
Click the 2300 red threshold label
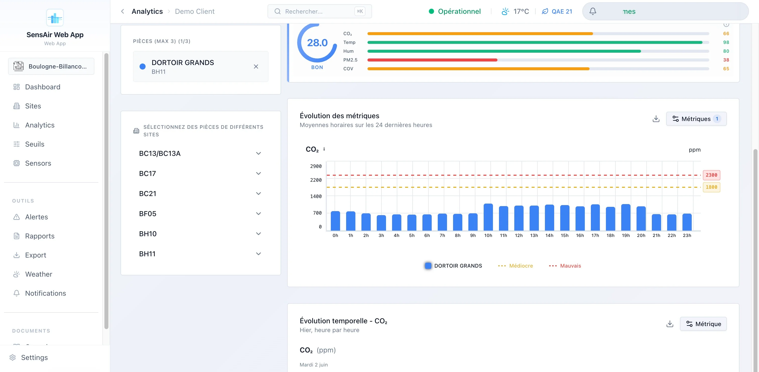pos(711,175)
